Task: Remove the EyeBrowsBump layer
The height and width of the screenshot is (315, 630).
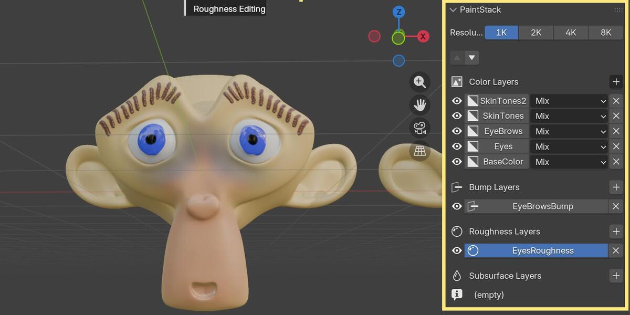Action: point(616,206)
